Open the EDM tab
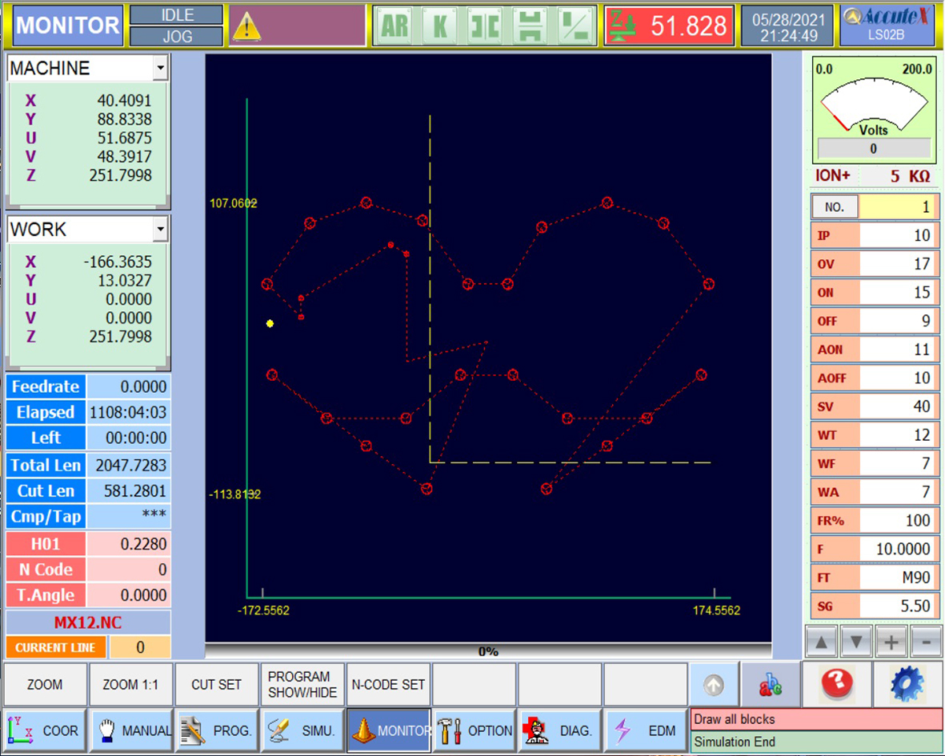 tap(646, 730)
